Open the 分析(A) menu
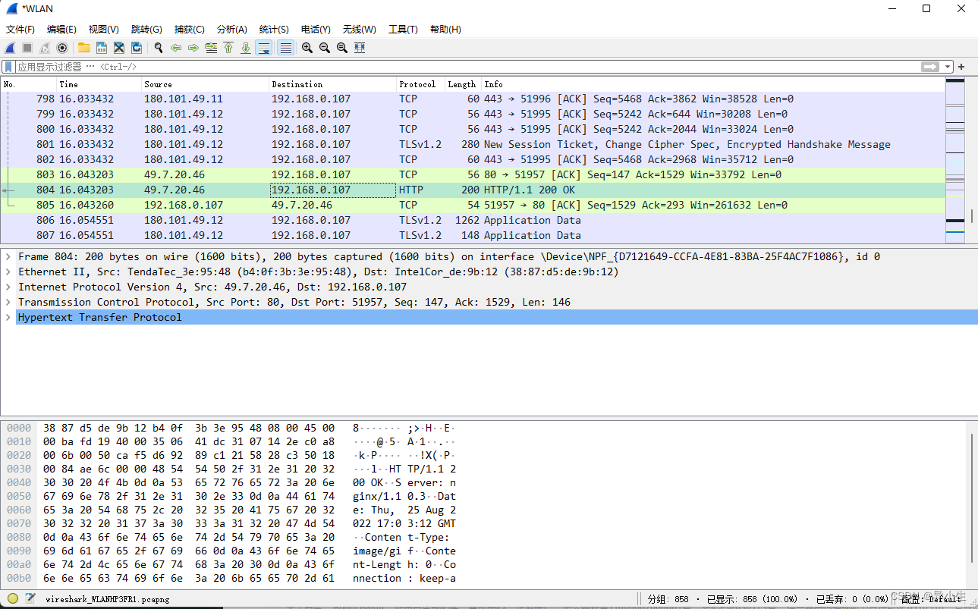 tap(232, 30)
